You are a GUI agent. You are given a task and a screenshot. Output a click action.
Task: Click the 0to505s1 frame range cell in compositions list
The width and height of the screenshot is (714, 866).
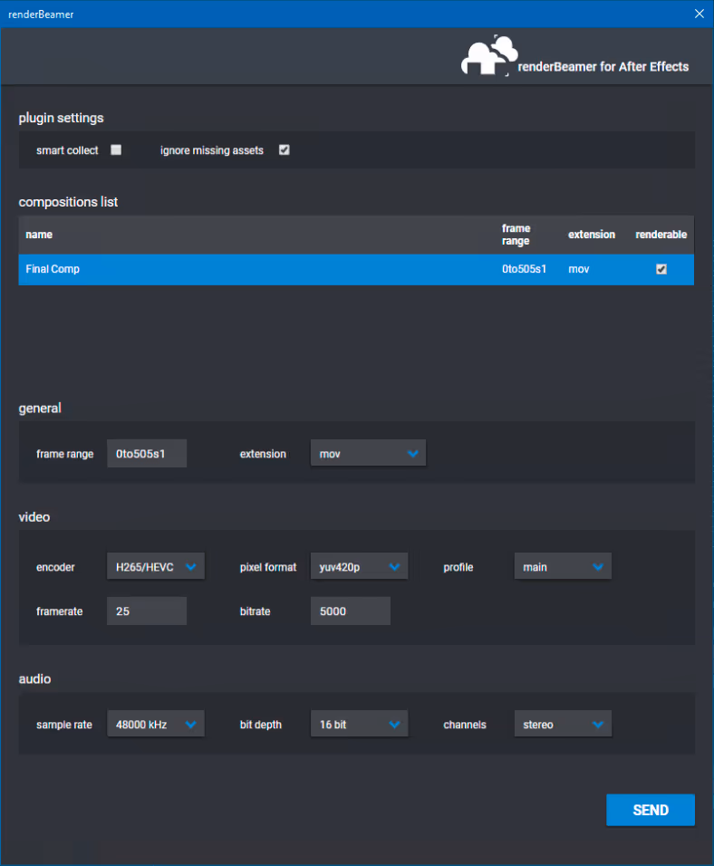pos(524,269)
